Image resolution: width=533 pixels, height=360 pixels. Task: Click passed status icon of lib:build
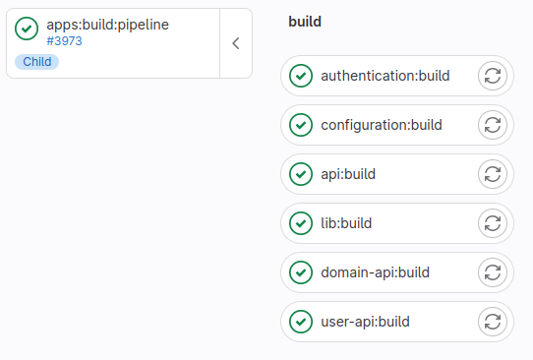pos(301,223)
